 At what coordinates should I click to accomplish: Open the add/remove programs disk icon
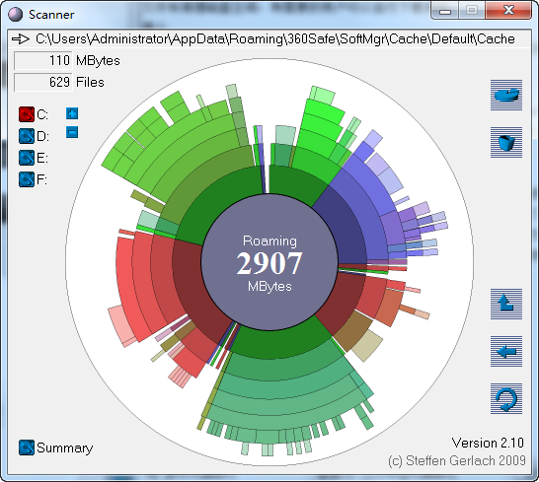point(506,95)
